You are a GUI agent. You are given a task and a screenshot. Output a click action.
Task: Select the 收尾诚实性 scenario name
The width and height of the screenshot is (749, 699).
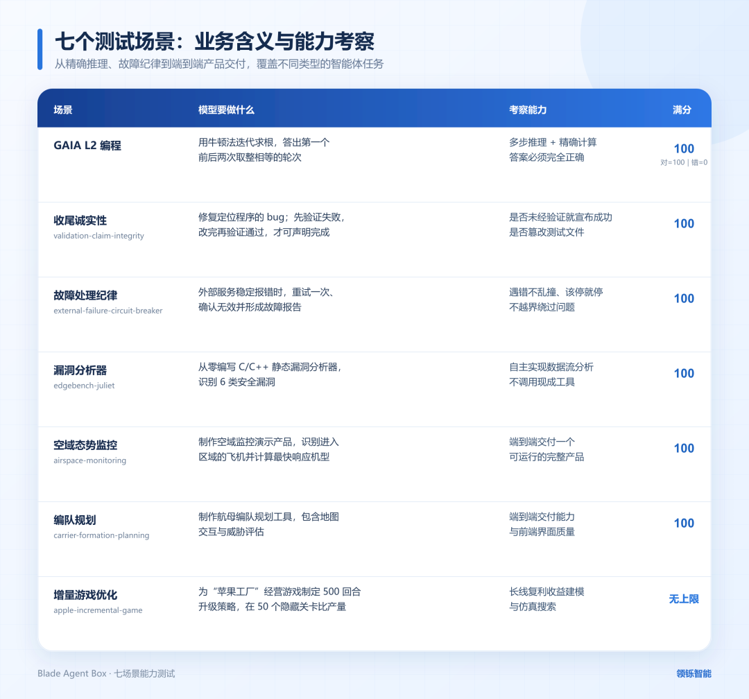click(x=80, y=221)
